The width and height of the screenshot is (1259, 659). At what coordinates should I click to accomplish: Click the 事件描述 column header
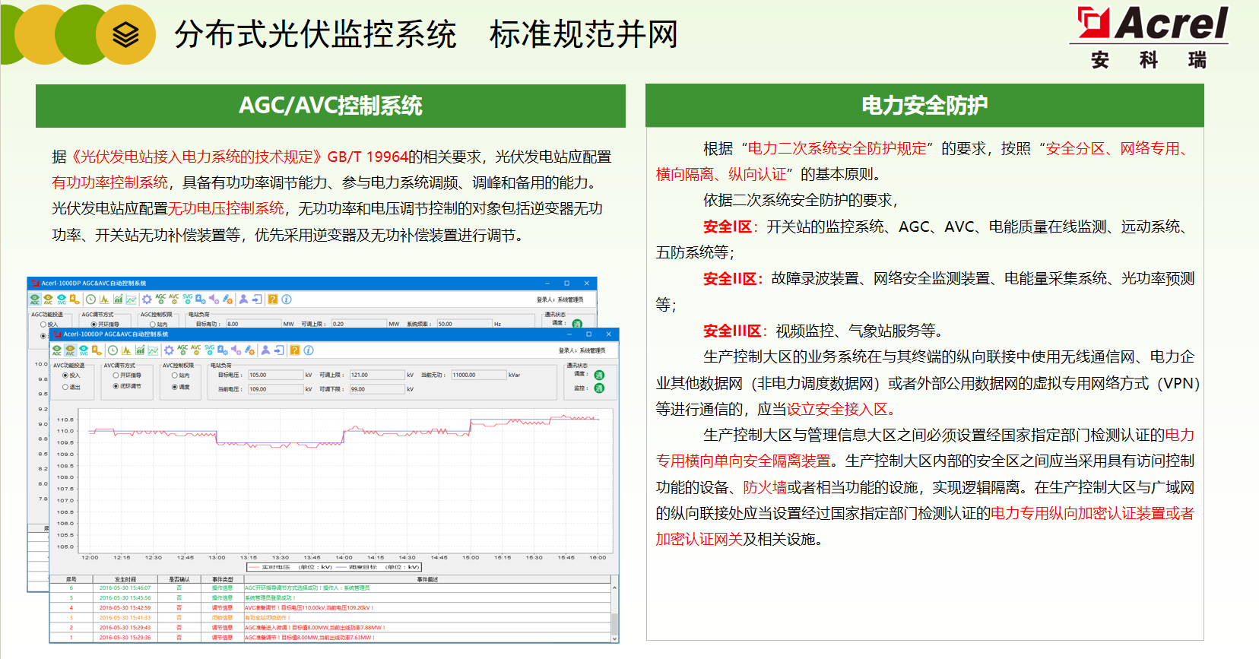tap(427, 579)
